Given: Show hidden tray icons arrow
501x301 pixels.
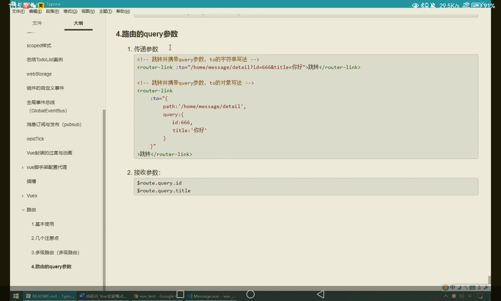Looking at the screenshot, I should click(446, 296).
